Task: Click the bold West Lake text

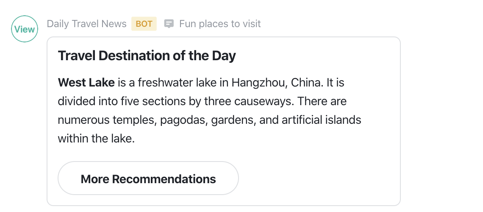Action: point(86,83)
